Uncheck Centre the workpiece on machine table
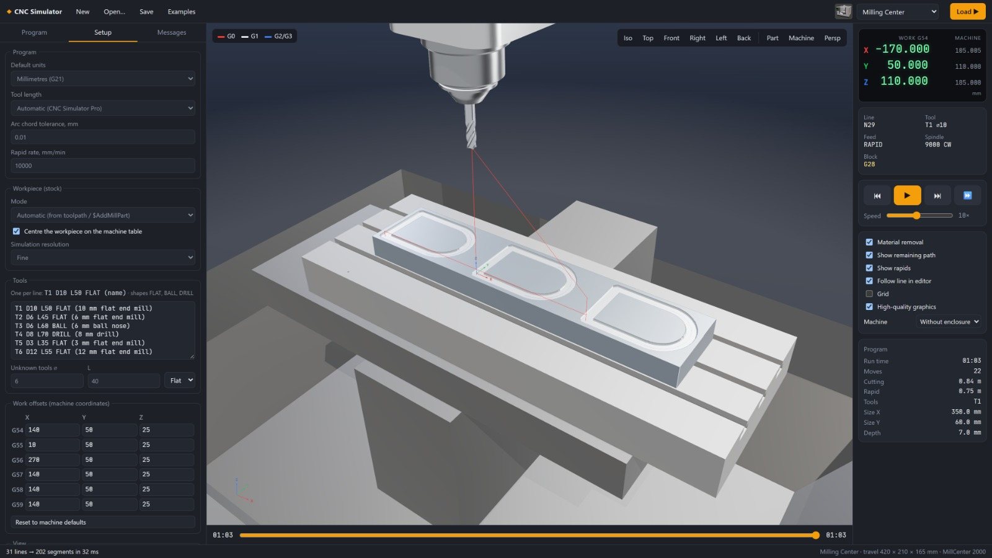992x558 pixels. pos(16,231)
